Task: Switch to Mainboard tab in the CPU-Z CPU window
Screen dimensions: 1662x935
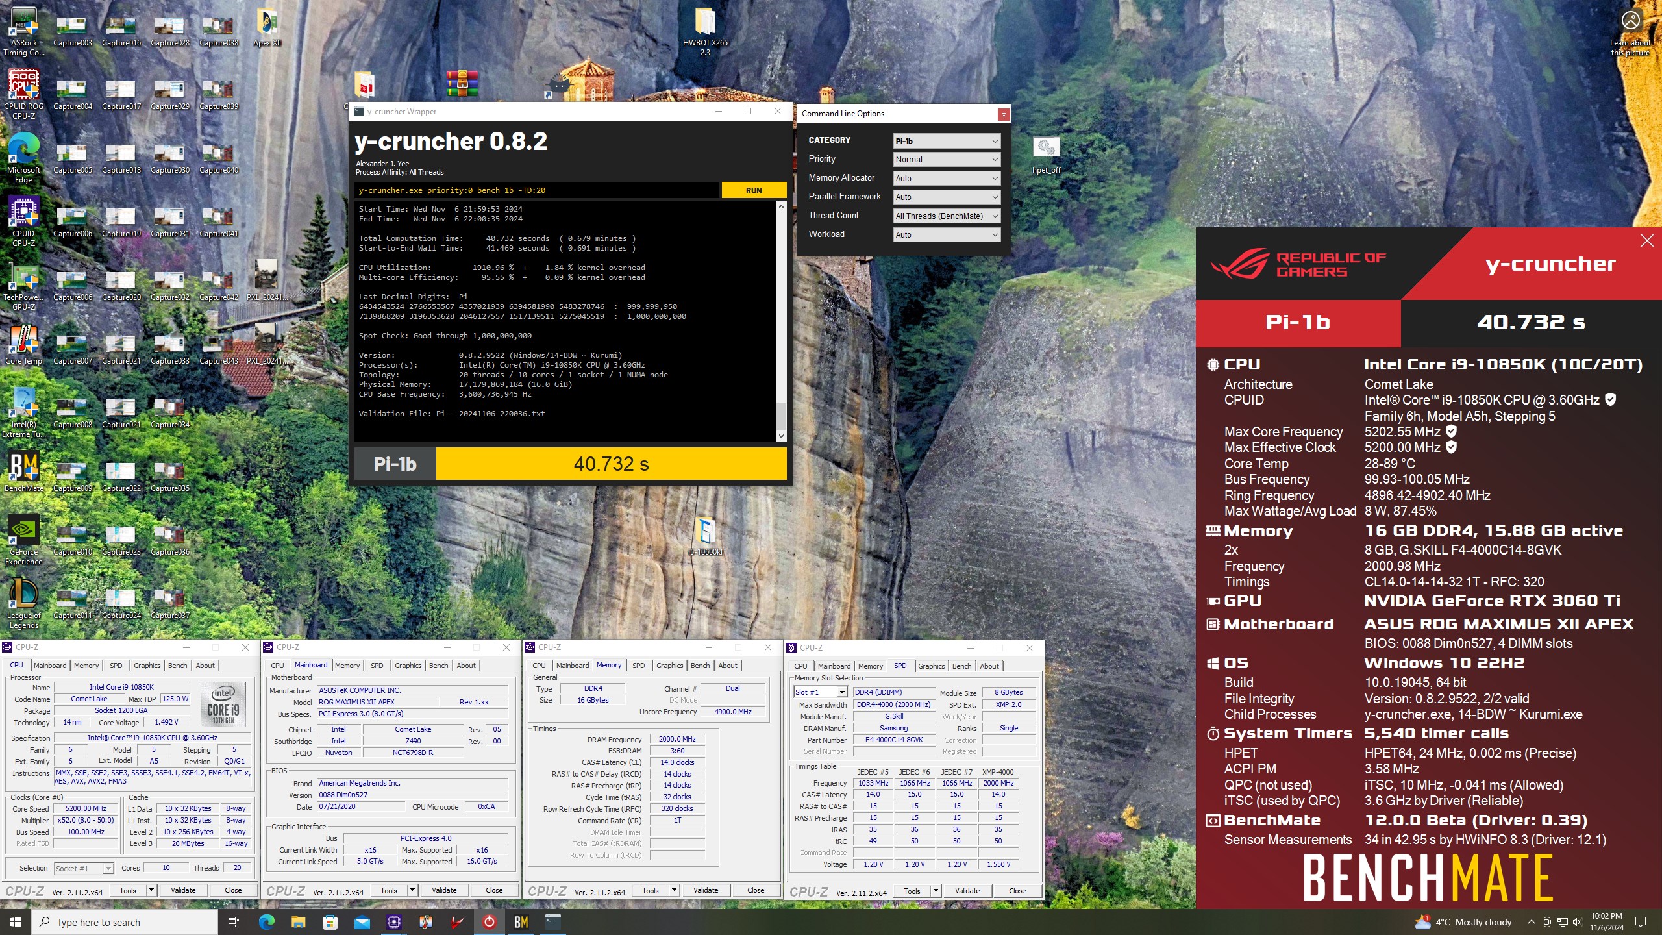Action: (x=50, y=666)
